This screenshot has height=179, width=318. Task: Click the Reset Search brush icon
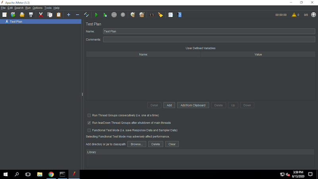(x=161, y=15)
